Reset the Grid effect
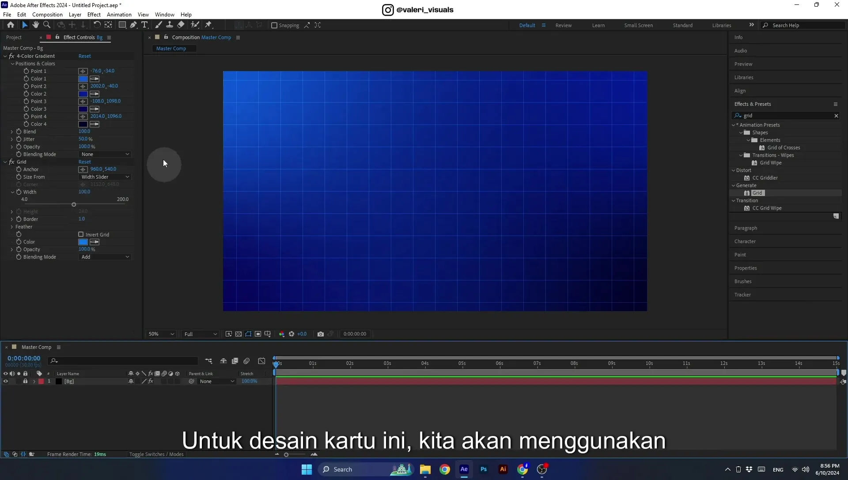The width and height of the screenshot is (848, 480). tap(85, 162)
